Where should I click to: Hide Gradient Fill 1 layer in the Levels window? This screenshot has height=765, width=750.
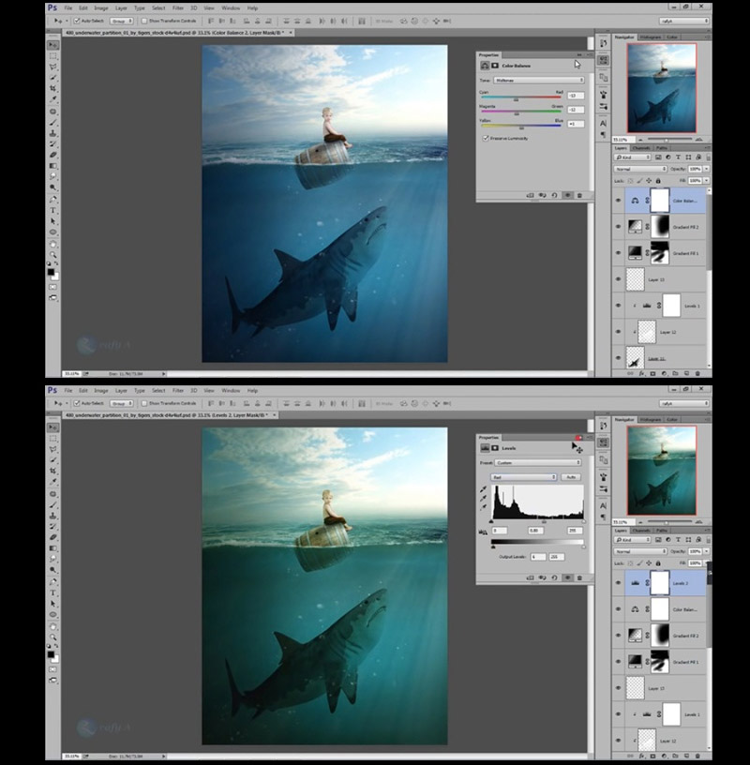[618, 662]
